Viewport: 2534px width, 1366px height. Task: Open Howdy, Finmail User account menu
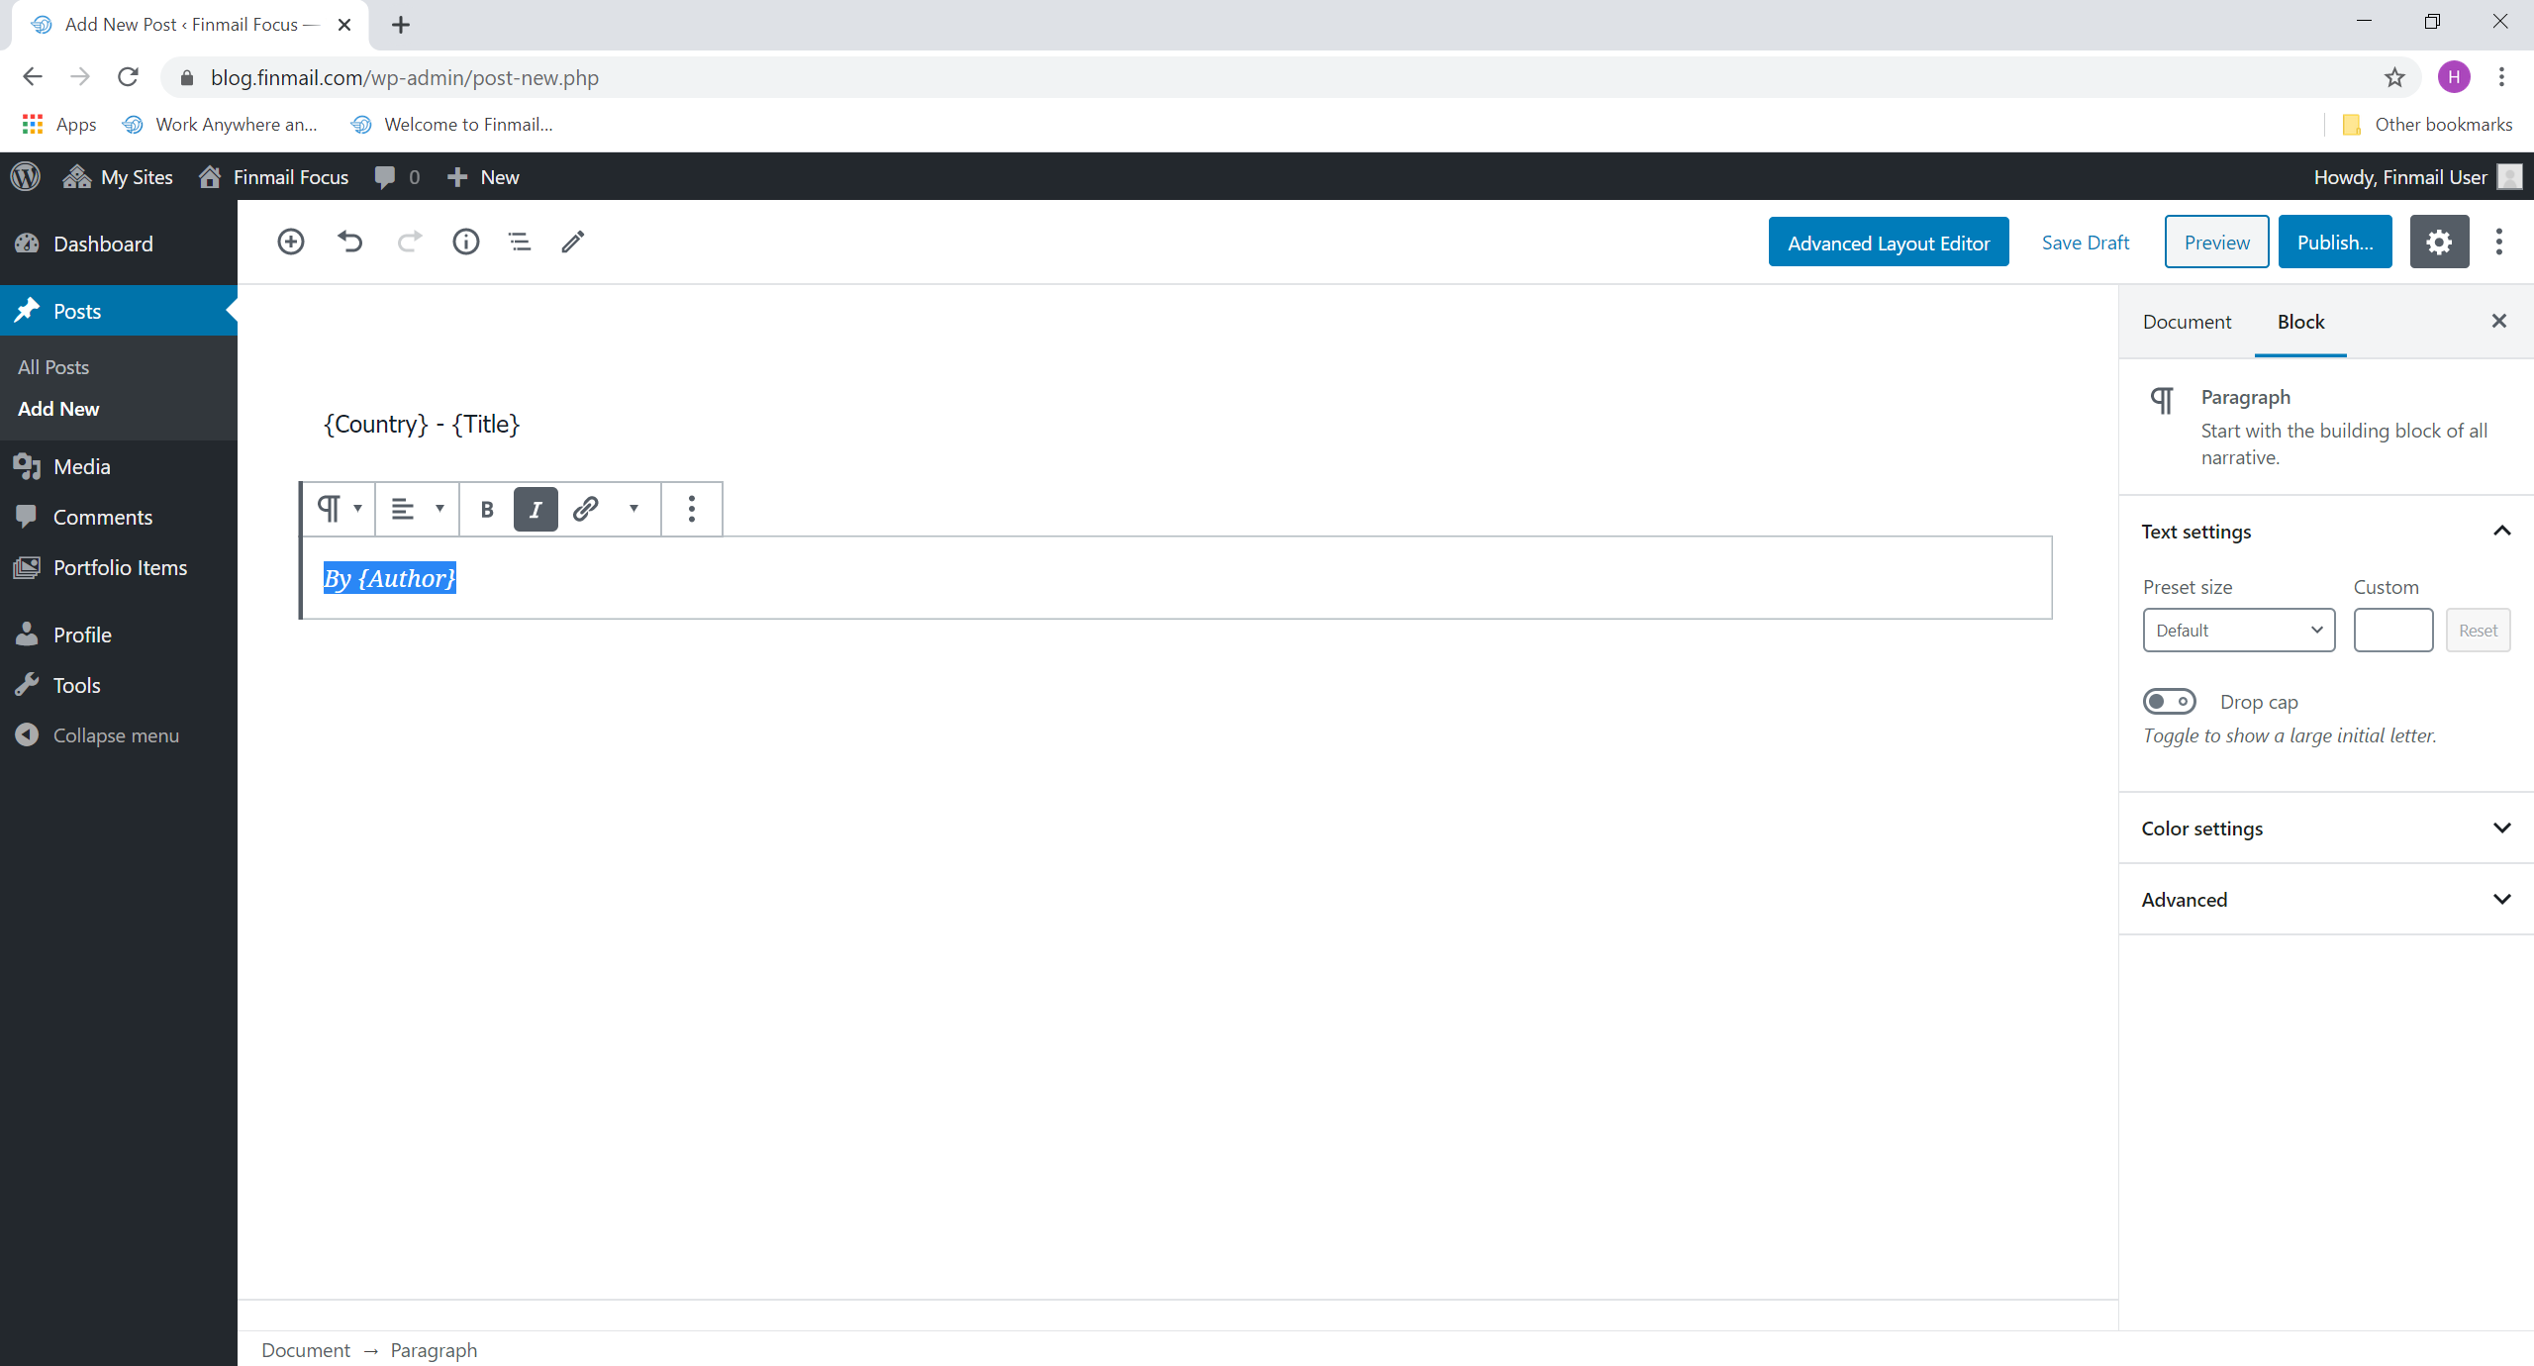(x=2417, y=176)
